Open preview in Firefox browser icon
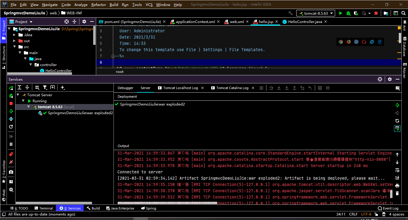408x220 pixels. point(349,42)
